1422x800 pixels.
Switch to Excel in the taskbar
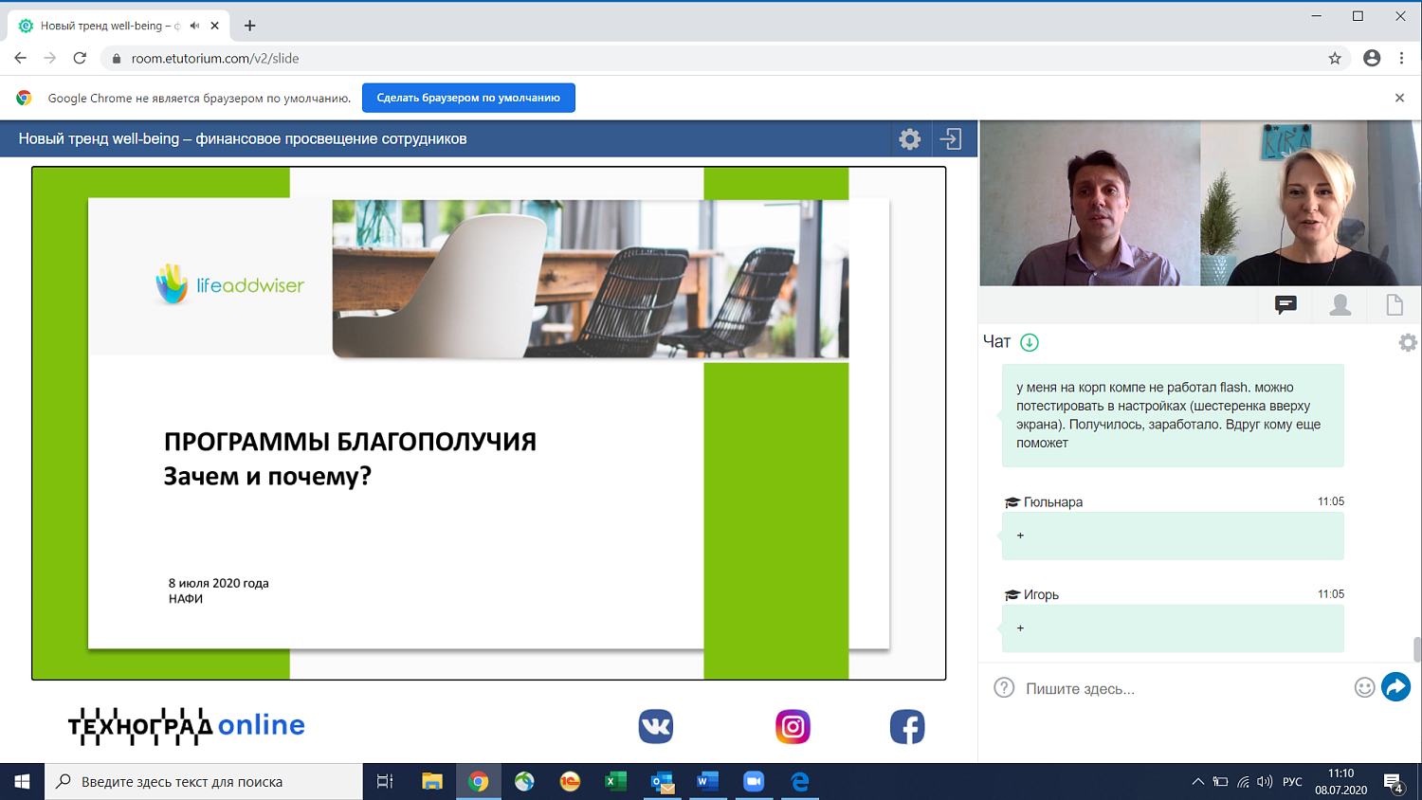point(616,782)
